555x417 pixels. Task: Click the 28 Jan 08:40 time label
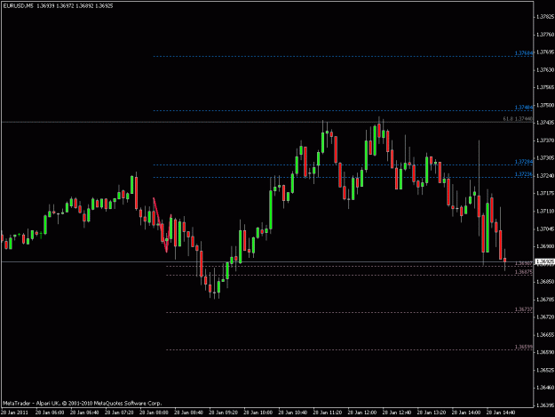coord(188,413)
